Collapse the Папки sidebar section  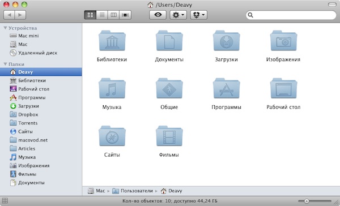click(x=6, y=64)
